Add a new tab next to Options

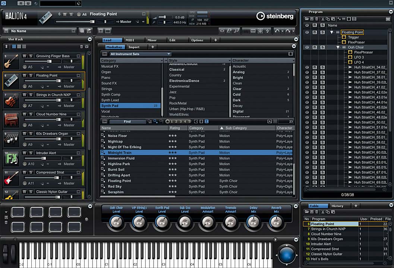pyautogui.click(x=215, y=40)
